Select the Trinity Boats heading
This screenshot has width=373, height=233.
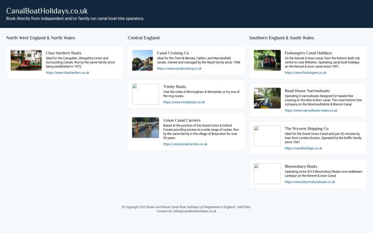click(175, 86)
